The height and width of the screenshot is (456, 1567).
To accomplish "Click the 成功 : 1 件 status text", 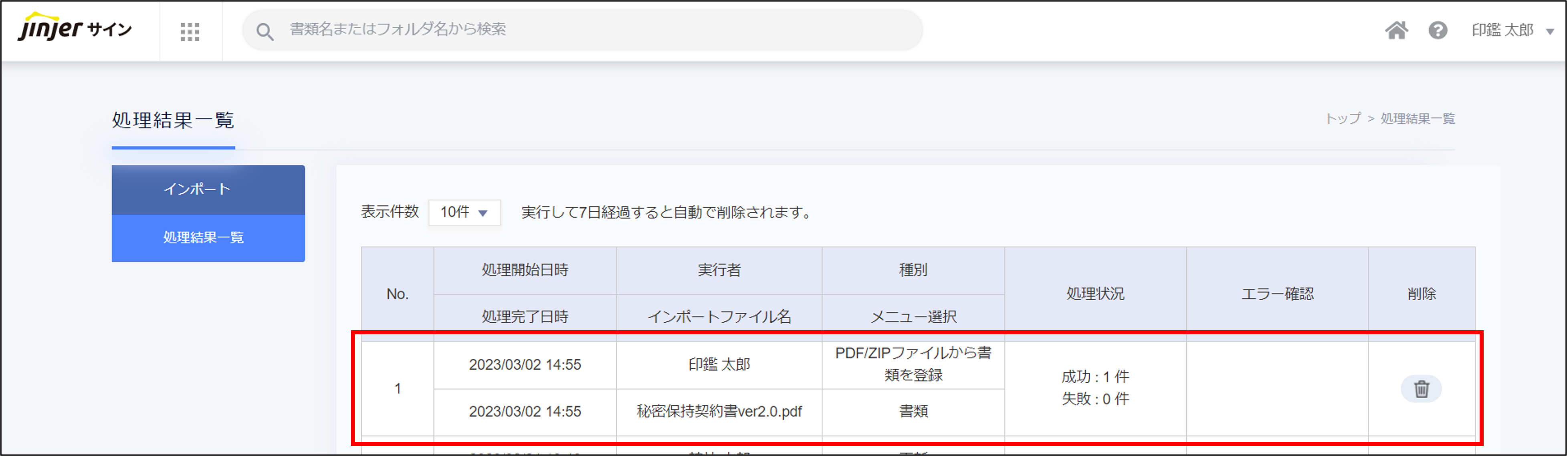I will tap(1095, 377).
